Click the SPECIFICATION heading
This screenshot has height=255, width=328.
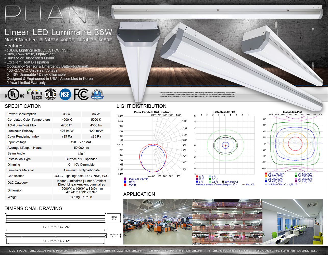(23, 106)
